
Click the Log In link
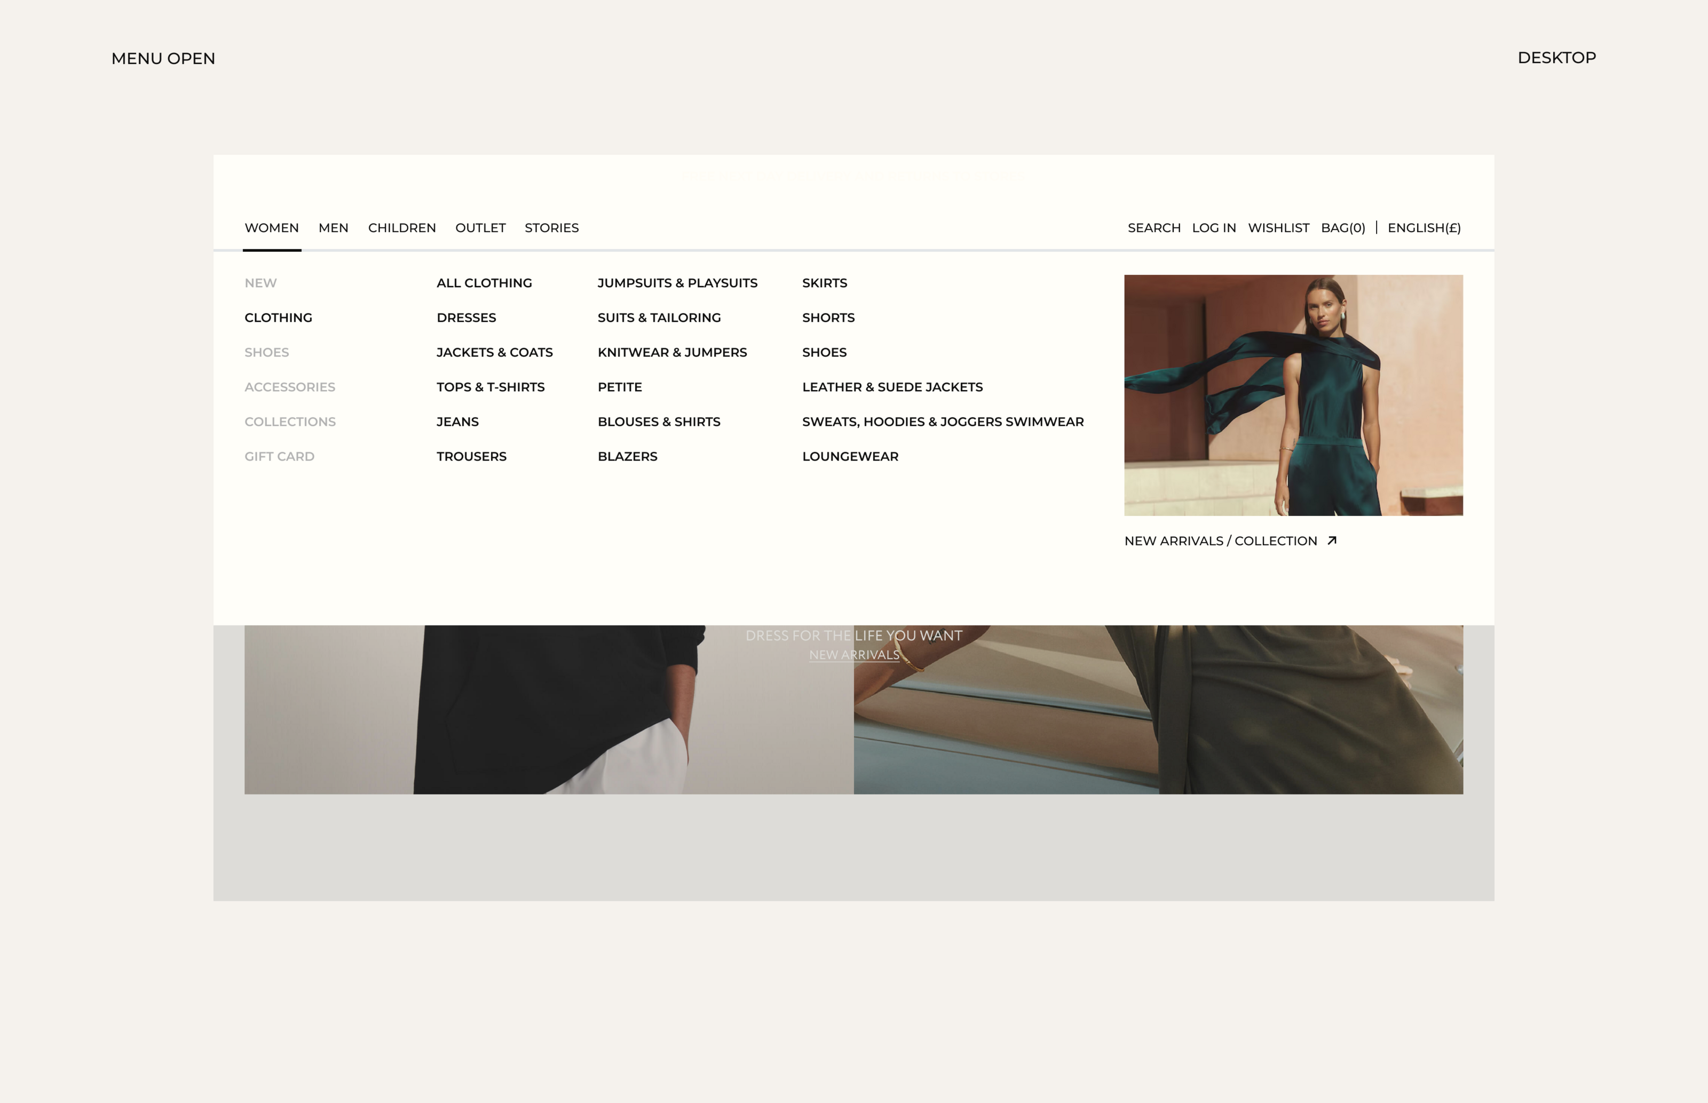1214,228
